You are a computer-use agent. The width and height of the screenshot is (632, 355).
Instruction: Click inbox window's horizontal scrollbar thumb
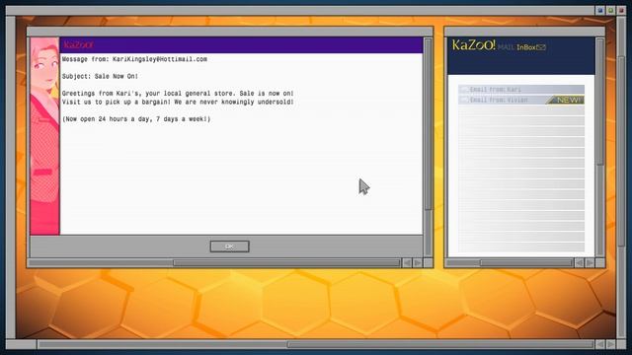pyautogui.click(x=526, y=263)
